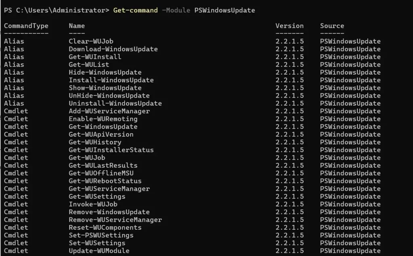Click the -Module parameter in the command
Image resolution: width=413 pixels, height=256 pixels.
(176, 10)
